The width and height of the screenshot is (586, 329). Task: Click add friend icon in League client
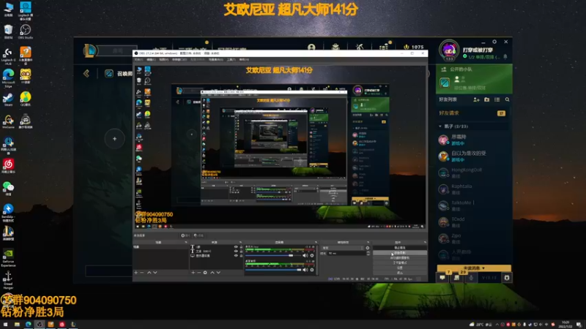tap(477, 99)
